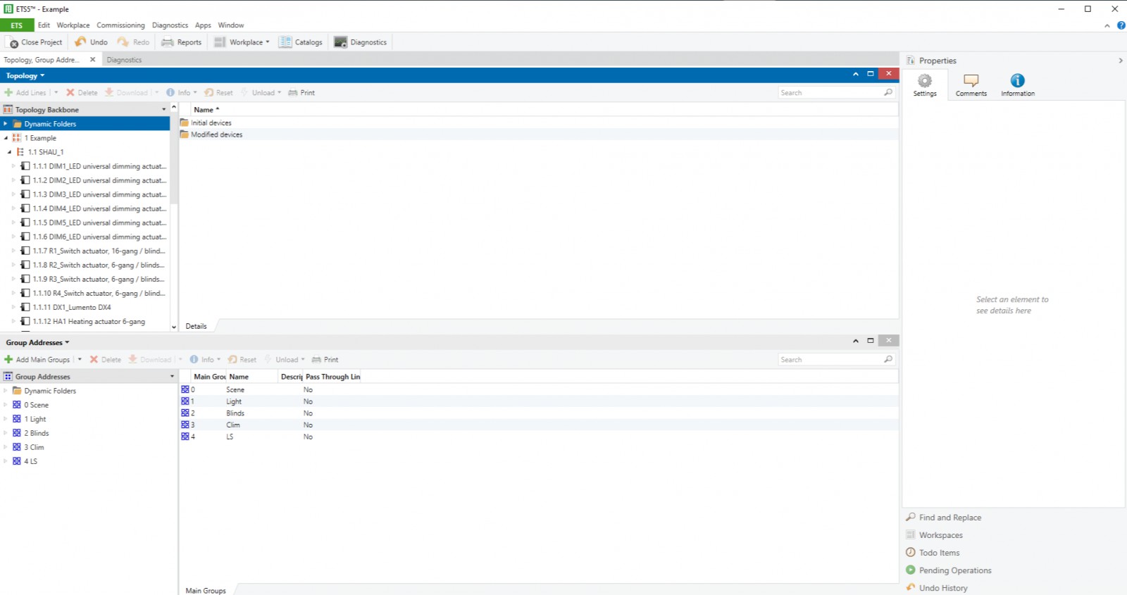
Task: Click the Details tab at Topology bottom
Action: pyautogui.click(x=197, y=326)
